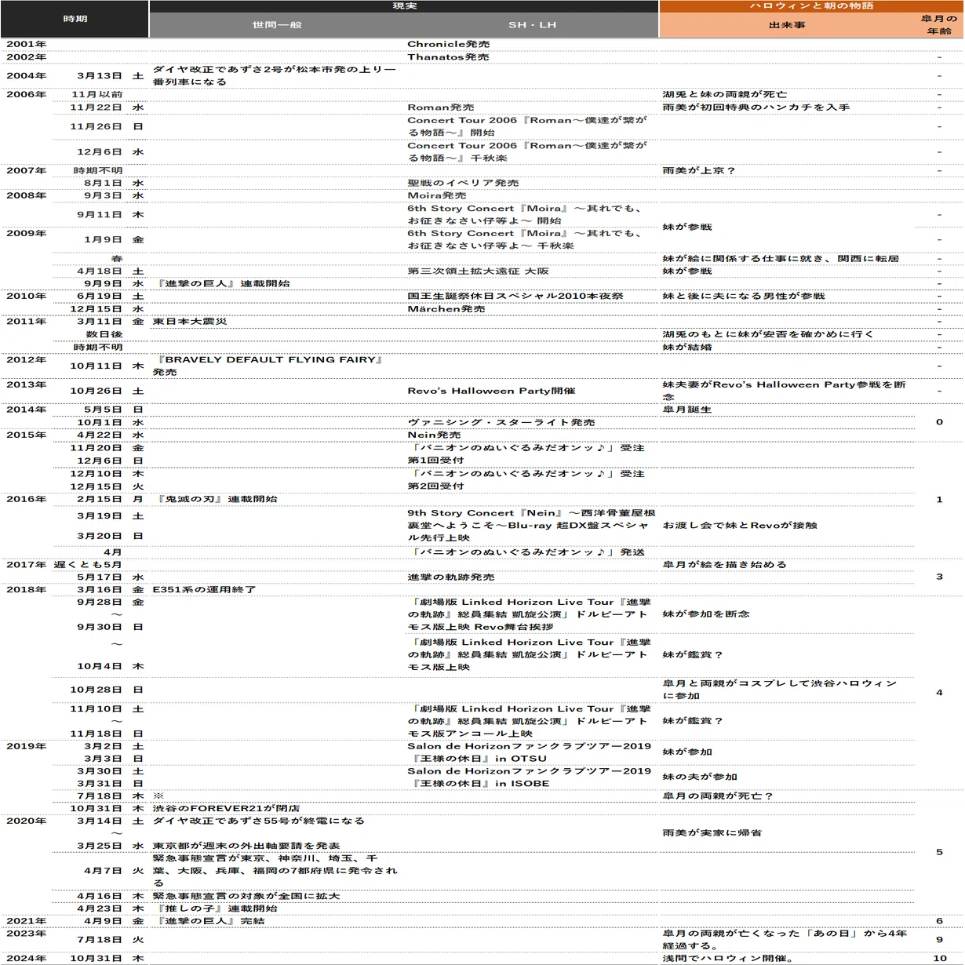
Task: Click the 皐月の年齢 column header
Action: point(939,25)
